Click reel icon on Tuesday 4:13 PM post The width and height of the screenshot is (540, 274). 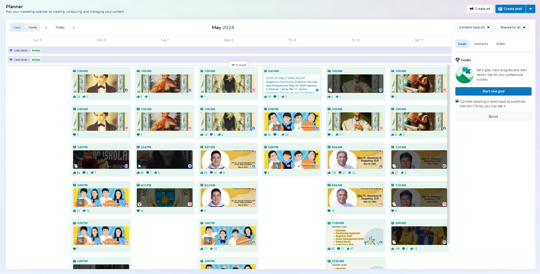139,204
